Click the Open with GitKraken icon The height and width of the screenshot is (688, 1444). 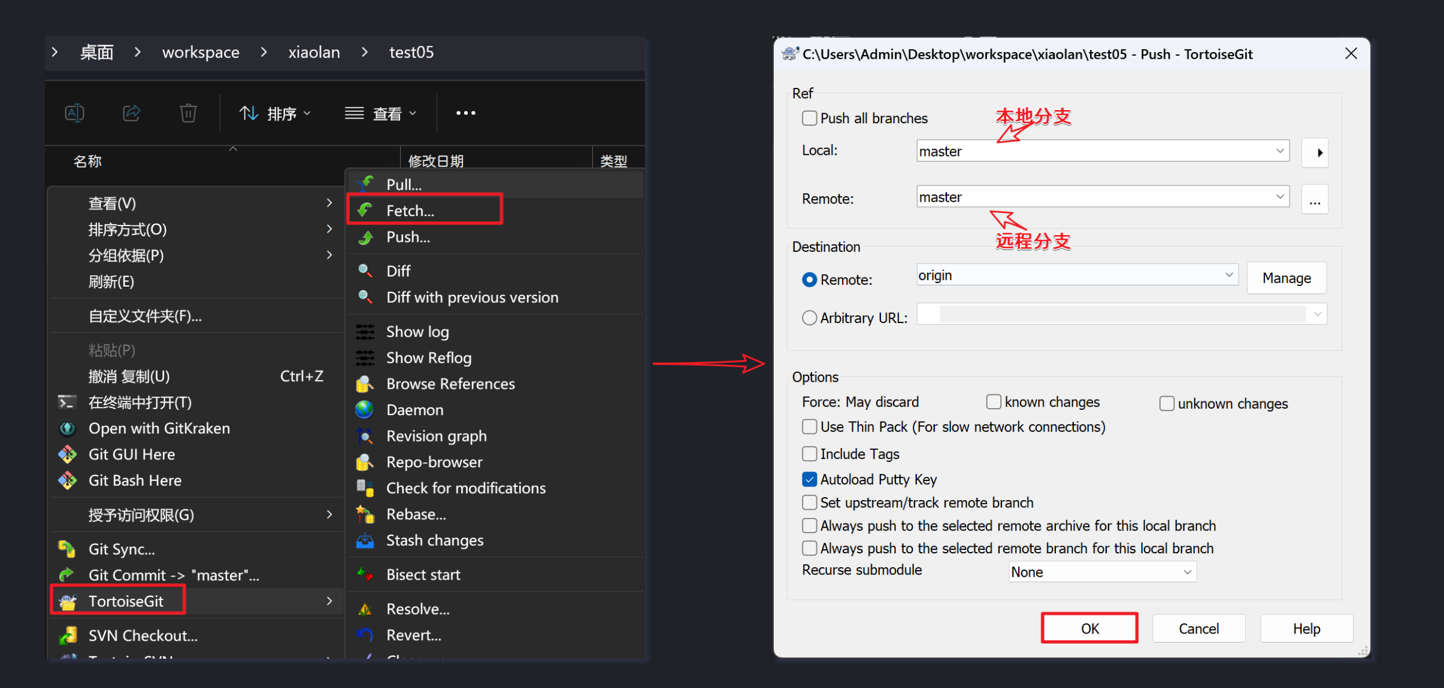pos(68,428)
